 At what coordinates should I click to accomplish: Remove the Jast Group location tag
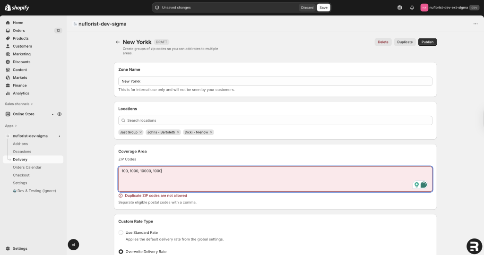click(141, 132)
